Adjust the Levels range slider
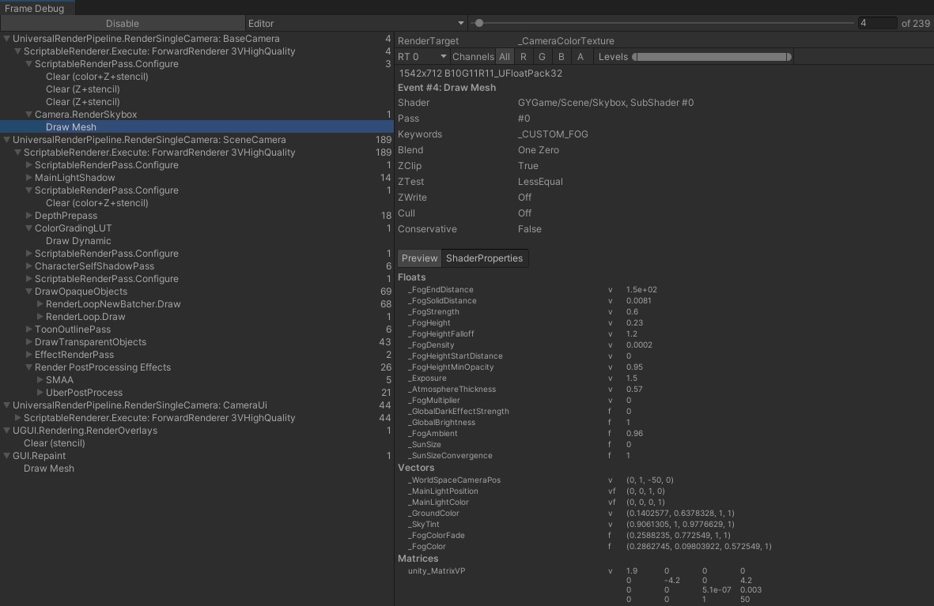Screen dimensions: 934x606 [712, 57]
